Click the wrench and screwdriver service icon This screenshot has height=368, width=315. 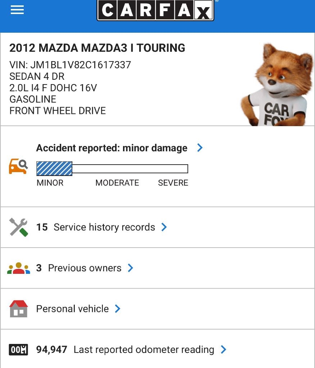18,227
